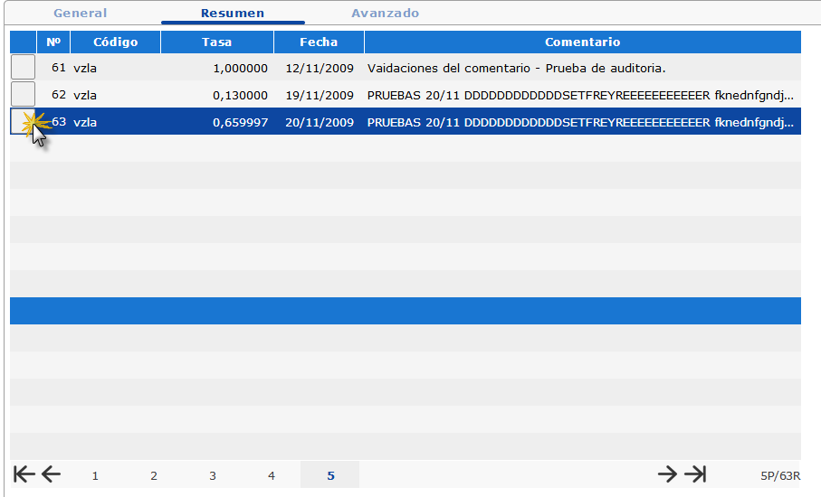
Task: Go to page 1 of results
Action: click(95, 475)
